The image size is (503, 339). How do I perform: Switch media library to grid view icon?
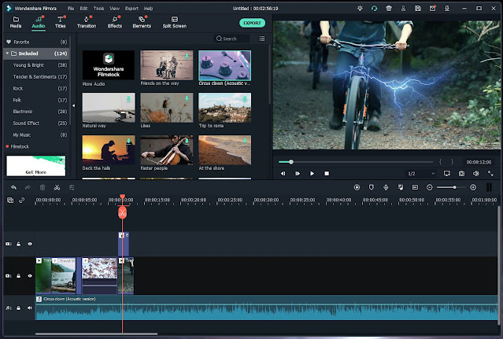262,38
